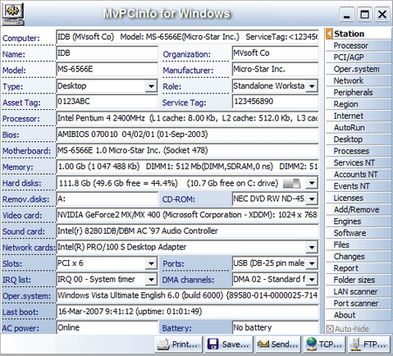This screenshot has height=356, width=393.
Task: Expand the IRQ list dropdown
Action: click(151, 280)
